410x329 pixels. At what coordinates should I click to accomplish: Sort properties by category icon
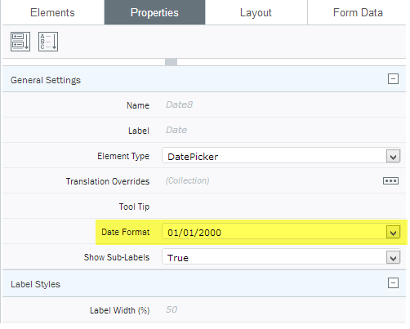(x=20, y=42)
